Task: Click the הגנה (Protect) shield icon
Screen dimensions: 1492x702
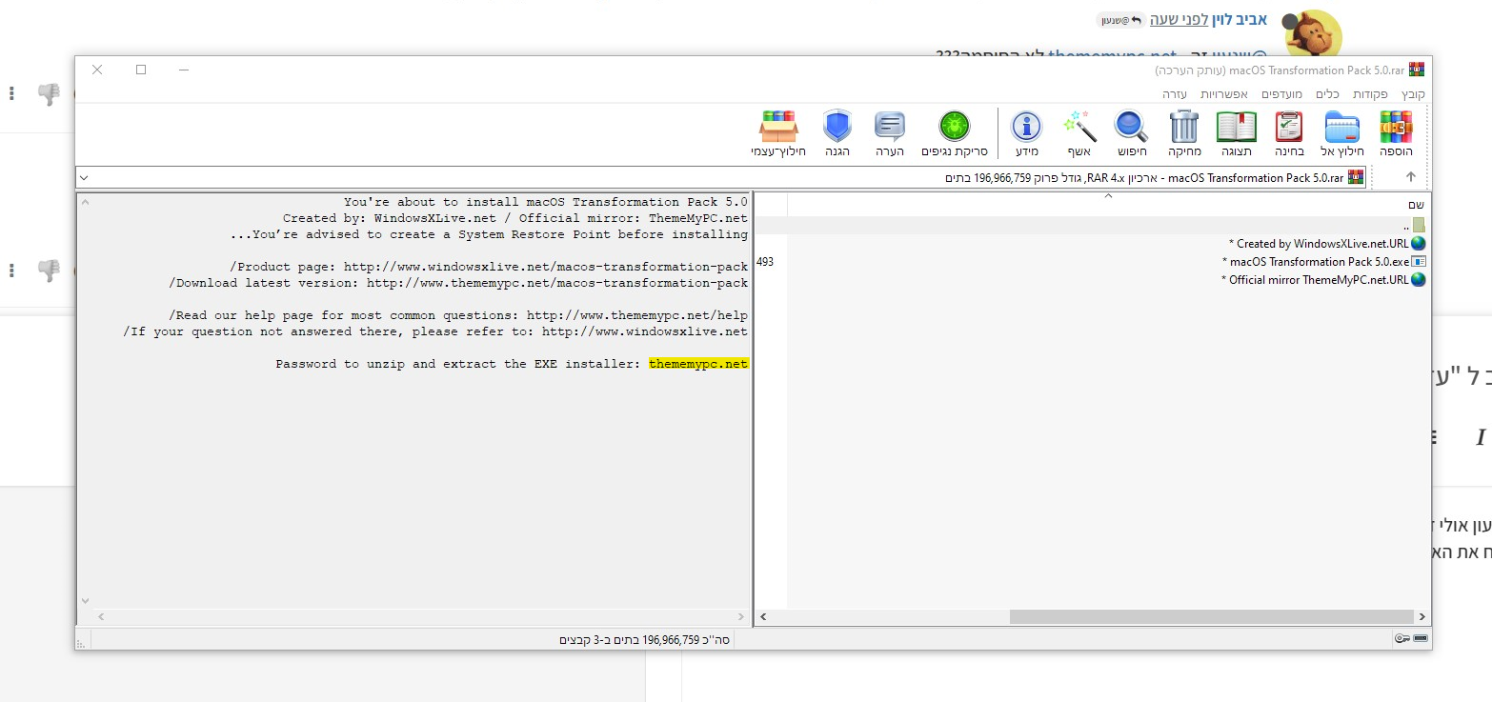Action: (x=837, y=133)
